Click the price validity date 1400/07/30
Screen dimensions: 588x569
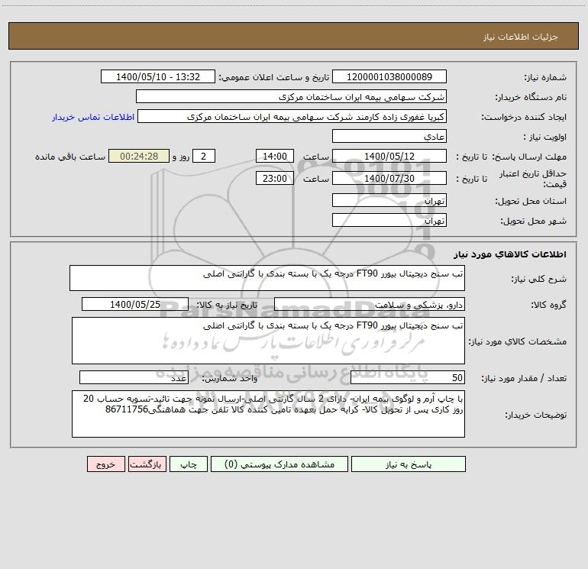pyautogui.click(x=389, y=178)
